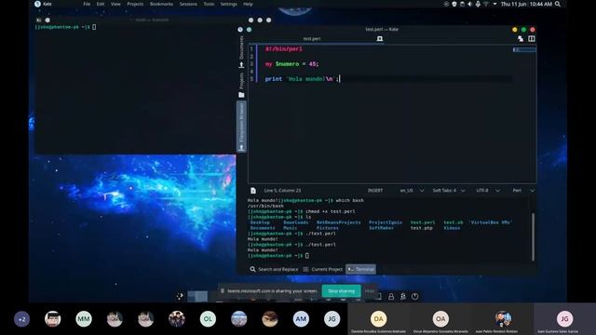This screenshot has height=335, width=596.
Task: Toggle the Terminal panel button
Action: (360, 269)
